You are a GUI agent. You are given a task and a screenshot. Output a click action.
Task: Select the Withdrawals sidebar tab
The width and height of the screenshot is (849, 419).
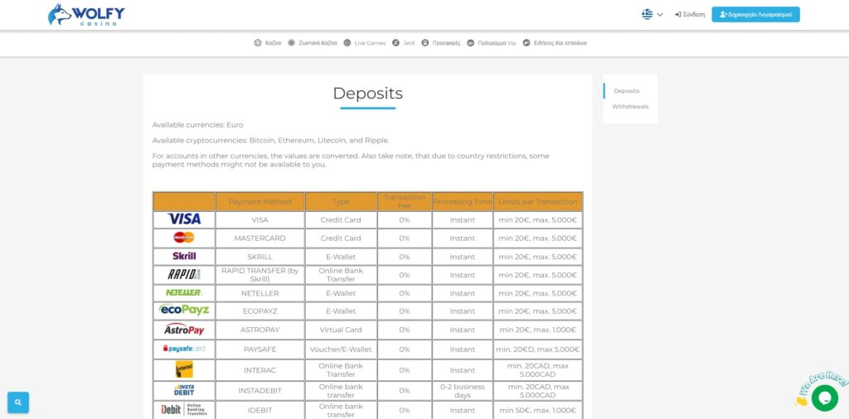630,107
